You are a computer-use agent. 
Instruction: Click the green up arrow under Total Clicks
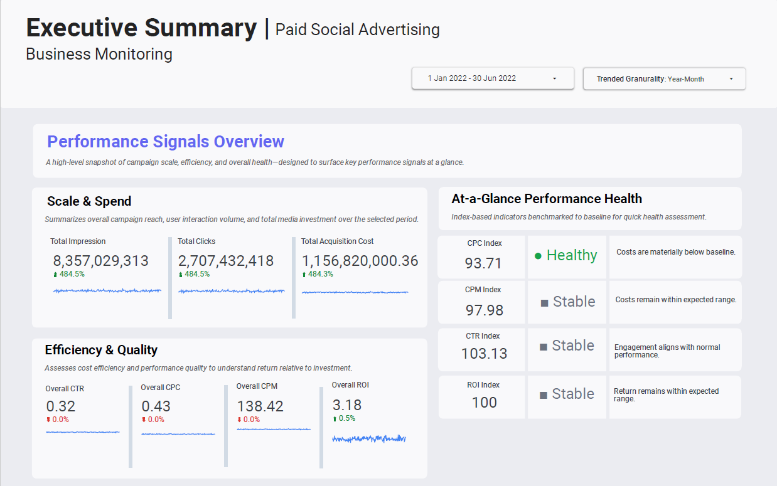tap(181, 274)
